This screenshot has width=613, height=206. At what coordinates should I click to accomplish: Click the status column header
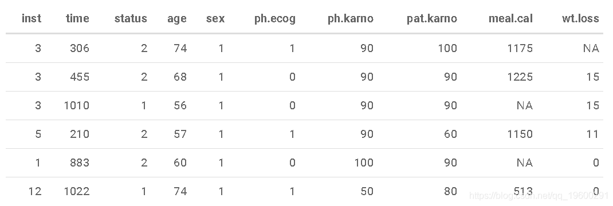tap(131, 18)
